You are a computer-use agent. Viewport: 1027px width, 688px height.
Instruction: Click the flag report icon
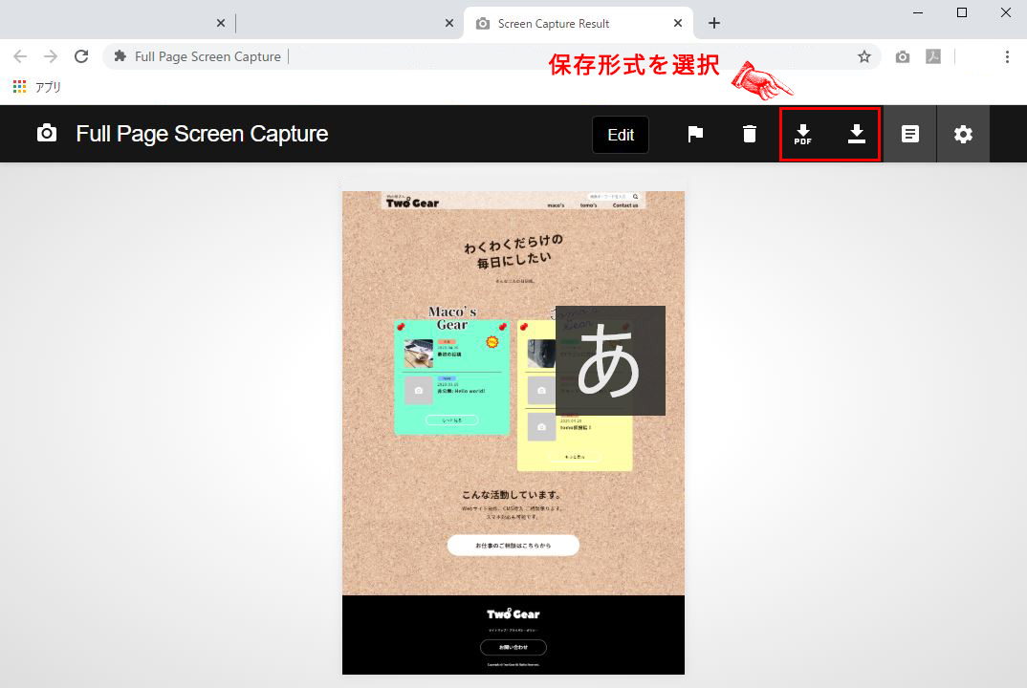tap(695, 135)
